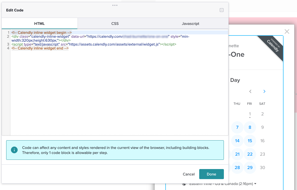The height and width of the screenshot is (190, 297).
Task: Select date 15 in the calendar
Action: point(250,141)
